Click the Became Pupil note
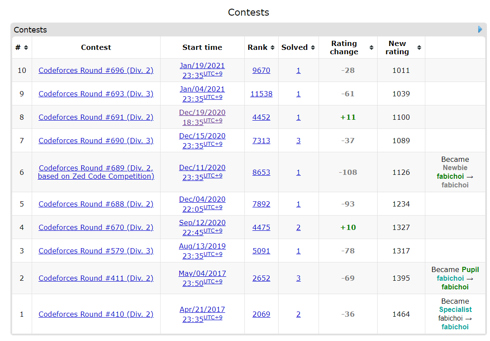 click(x=455, y=278)
